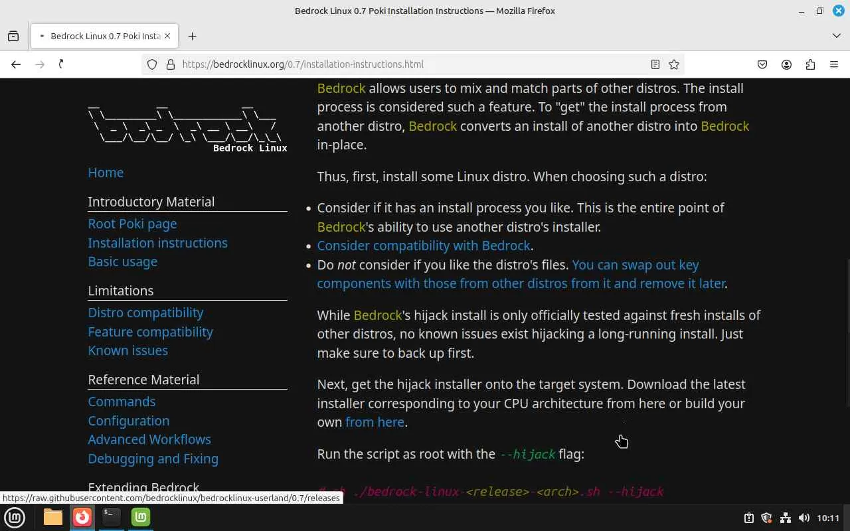Viewport: 850px width, 531px height.
Task: Click the page vertical scrollbar
Action: [x=847, y=332]
